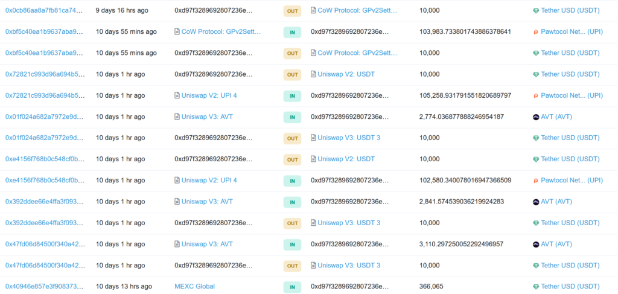
Task: Click Tether icon in 0xe4156f OUT row
Action: [x=536, y=159]
